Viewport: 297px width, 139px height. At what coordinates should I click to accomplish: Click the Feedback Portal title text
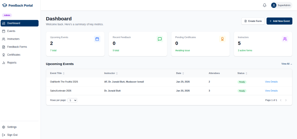tap(21, 6)
